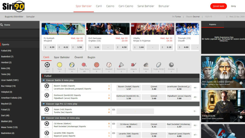Viewport: 245px width, 138px height.
Task: Open the Sonuçlar results link
Action: (30, 17)
